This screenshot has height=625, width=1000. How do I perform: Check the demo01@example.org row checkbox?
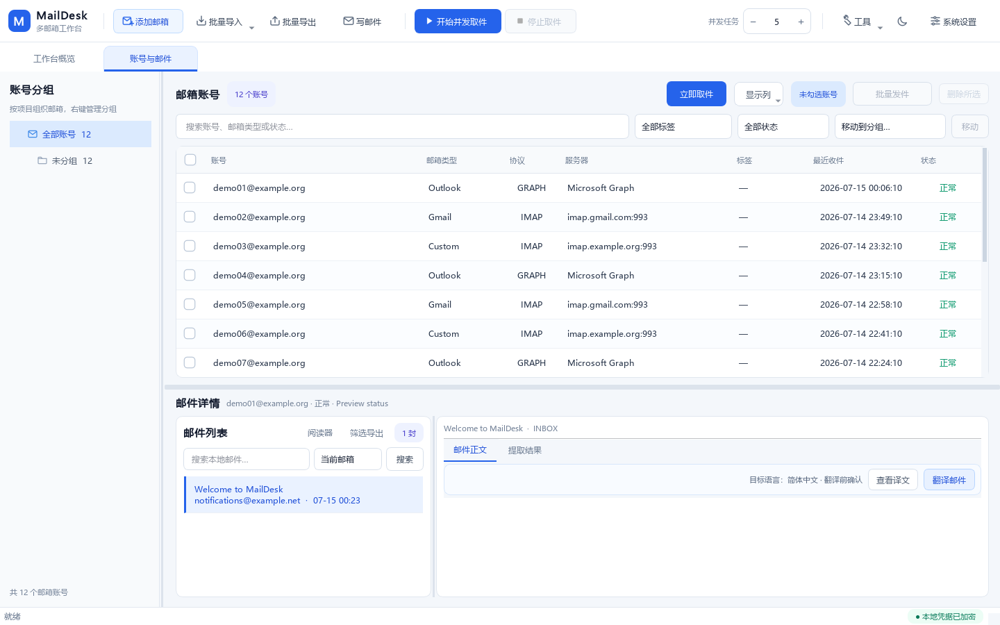coord(190,187)
